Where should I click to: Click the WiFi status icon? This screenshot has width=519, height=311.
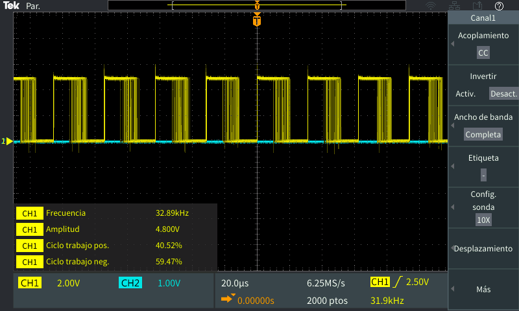click(431, 6)
